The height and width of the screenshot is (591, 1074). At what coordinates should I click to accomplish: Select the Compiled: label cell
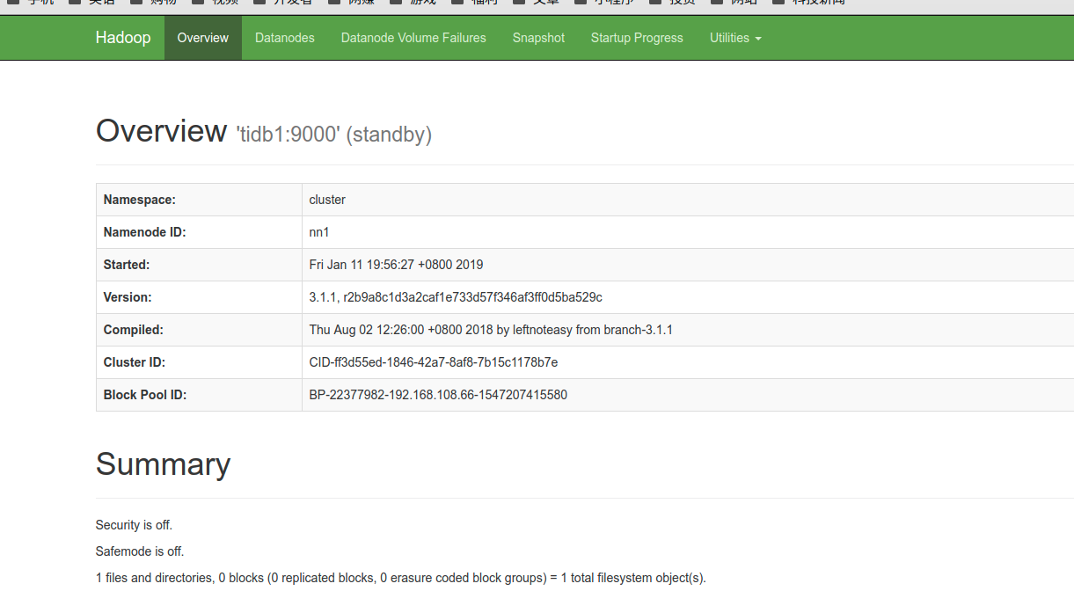(x=199, y=330)
